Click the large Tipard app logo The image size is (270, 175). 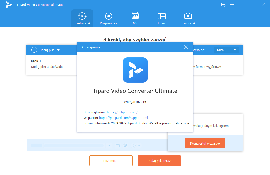click(x=135, y=70)
